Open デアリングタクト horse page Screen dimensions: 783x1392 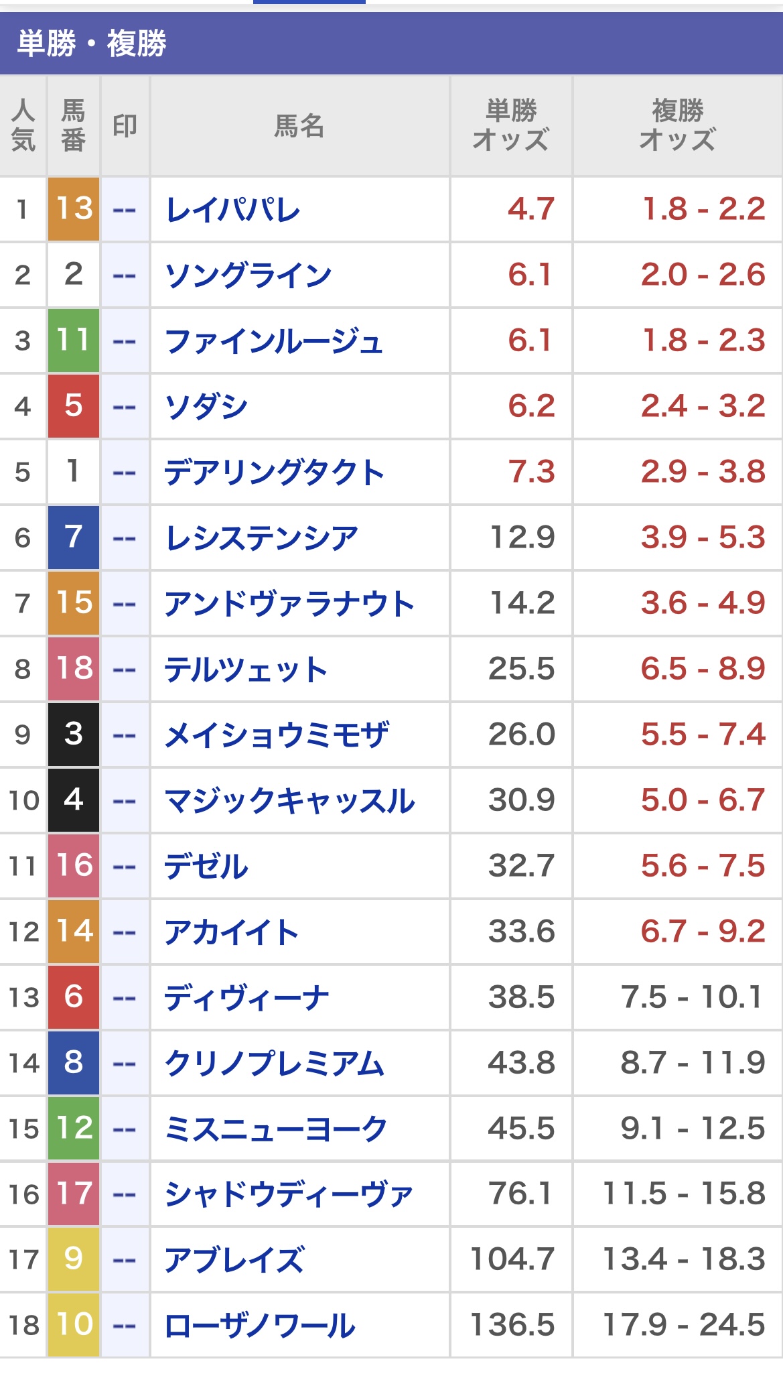274,472
